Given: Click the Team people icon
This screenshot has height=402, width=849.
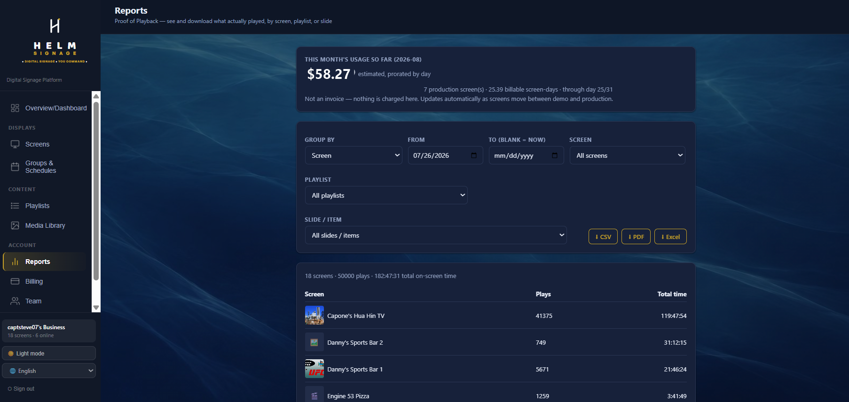Looking at the screenshot, I should click(x=15, y=301).
